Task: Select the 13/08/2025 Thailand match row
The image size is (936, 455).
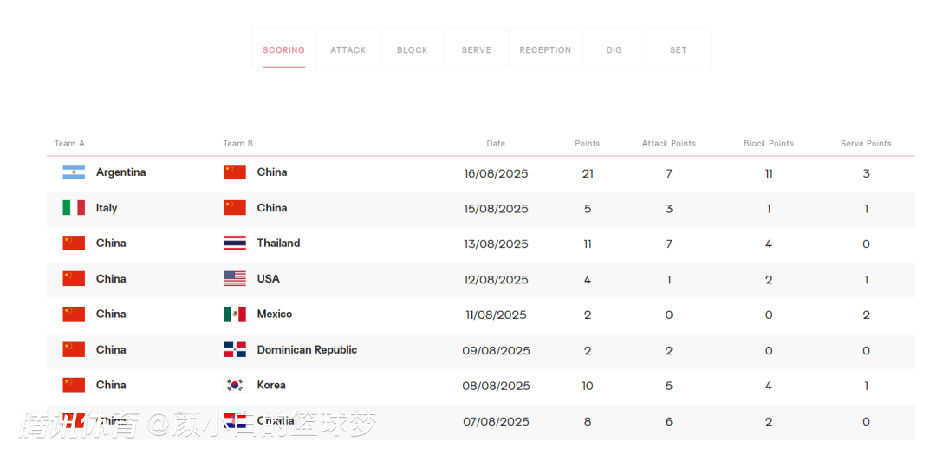Action: tap(496, 244)
